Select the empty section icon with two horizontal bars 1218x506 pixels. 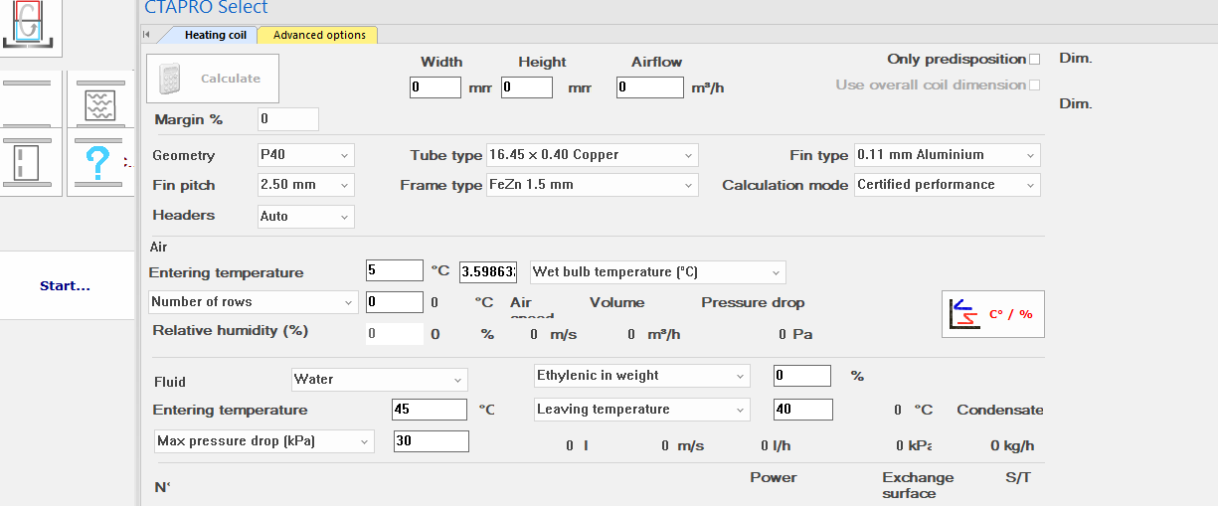31,98
